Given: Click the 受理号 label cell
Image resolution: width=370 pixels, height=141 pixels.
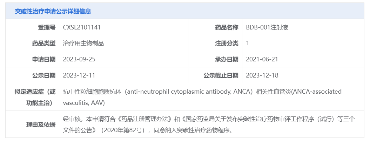Looking at the screenshot, I should [x=32, y=27].
